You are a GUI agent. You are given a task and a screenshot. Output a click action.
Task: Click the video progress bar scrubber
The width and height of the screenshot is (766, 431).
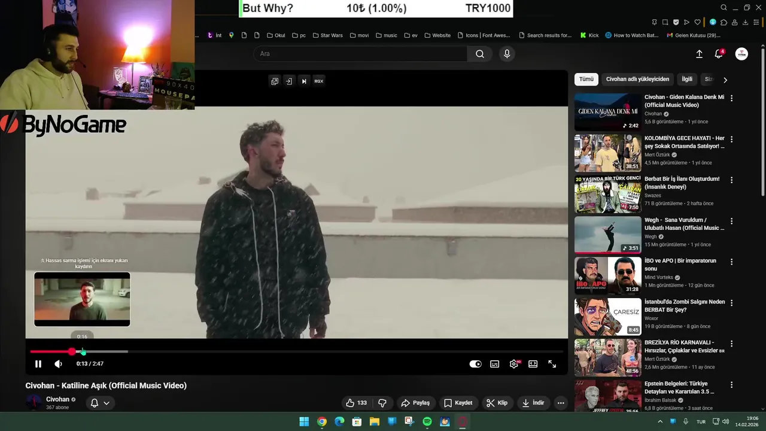tap(72, 351)
